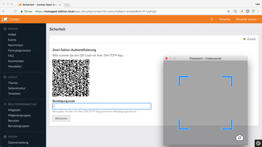The image size is (262, 147).
Task: Open Artikel in the sidebar
Action: click(x=12, y=34)
